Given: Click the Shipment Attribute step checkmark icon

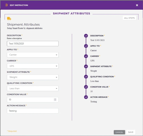Looking at the screenshot, I should coord(86,67).
